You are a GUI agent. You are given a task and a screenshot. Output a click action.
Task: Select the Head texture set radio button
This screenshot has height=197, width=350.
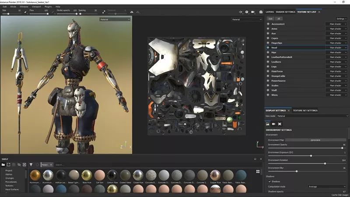[x=268, y=48]
